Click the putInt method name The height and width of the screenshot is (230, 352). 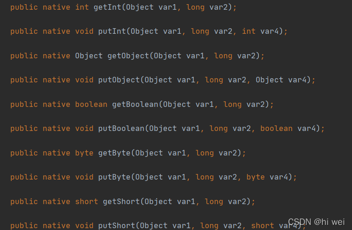click(112, 31)
